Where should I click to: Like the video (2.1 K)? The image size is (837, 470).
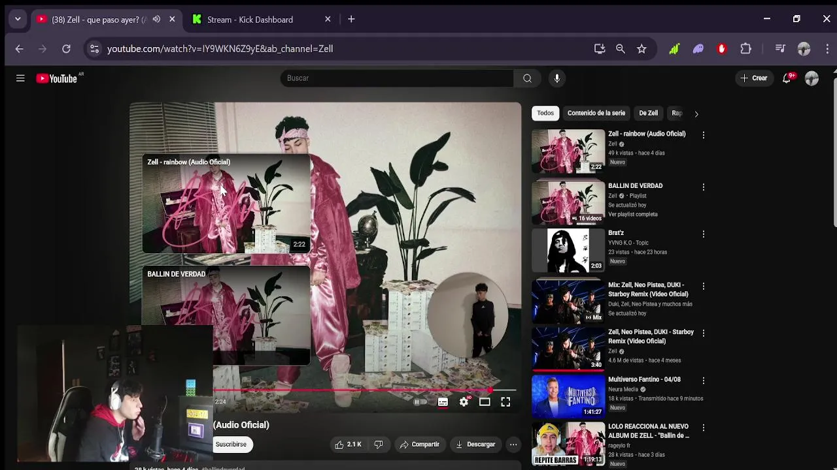348,445
